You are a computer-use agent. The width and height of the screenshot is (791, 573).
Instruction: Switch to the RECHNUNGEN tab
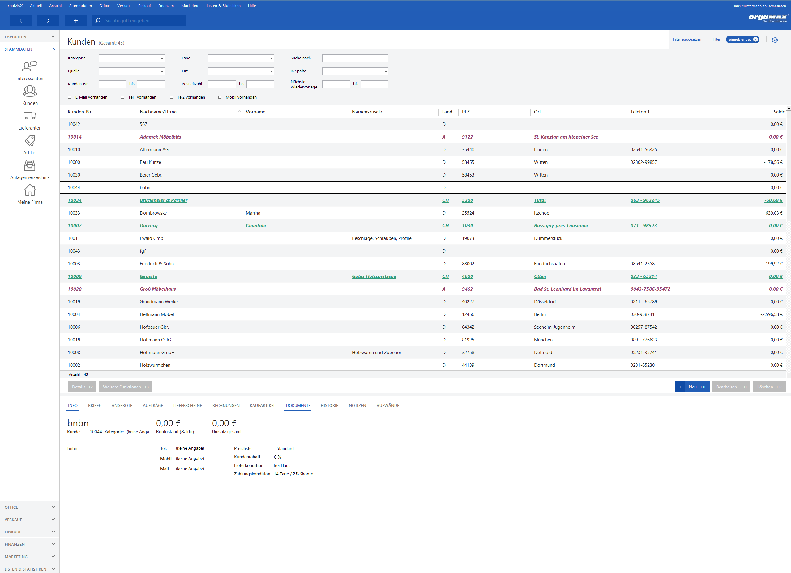point(226,405)
